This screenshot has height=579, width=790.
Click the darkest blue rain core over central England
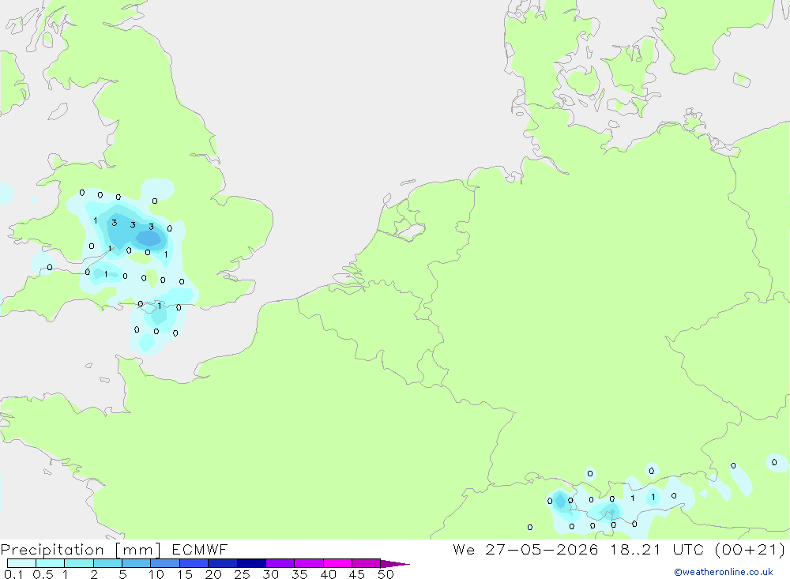click(150, 238)
